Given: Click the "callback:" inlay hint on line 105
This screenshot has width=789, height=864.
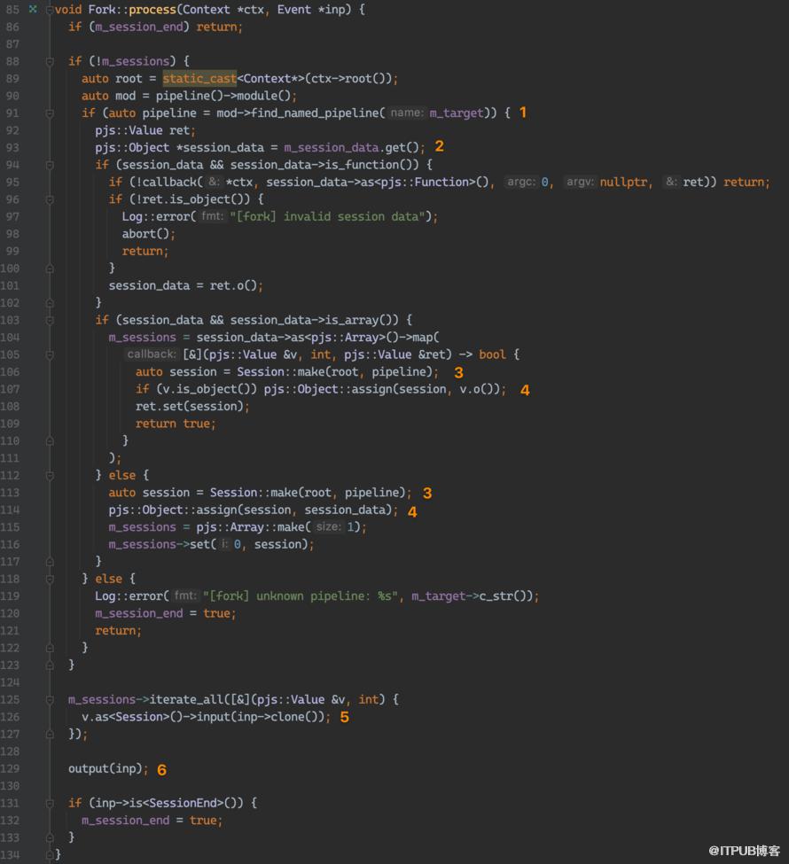Looking at the screenshot, I should (151, 354).
